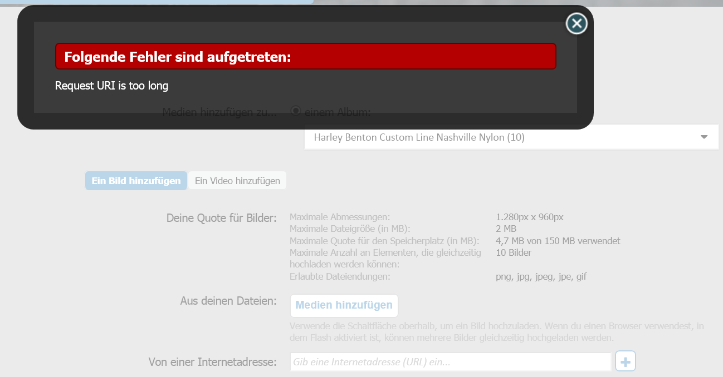Click the 'Von einer Internetadresse:' label
This screenshot has width=723, height=377.
[x=212, y=362]
